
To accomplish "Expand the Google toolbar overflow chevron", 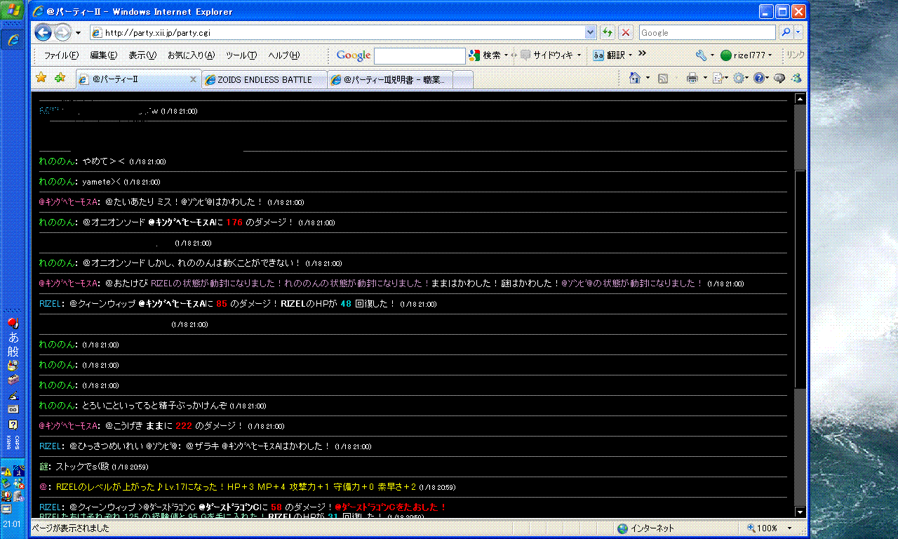I will [642, 55].
